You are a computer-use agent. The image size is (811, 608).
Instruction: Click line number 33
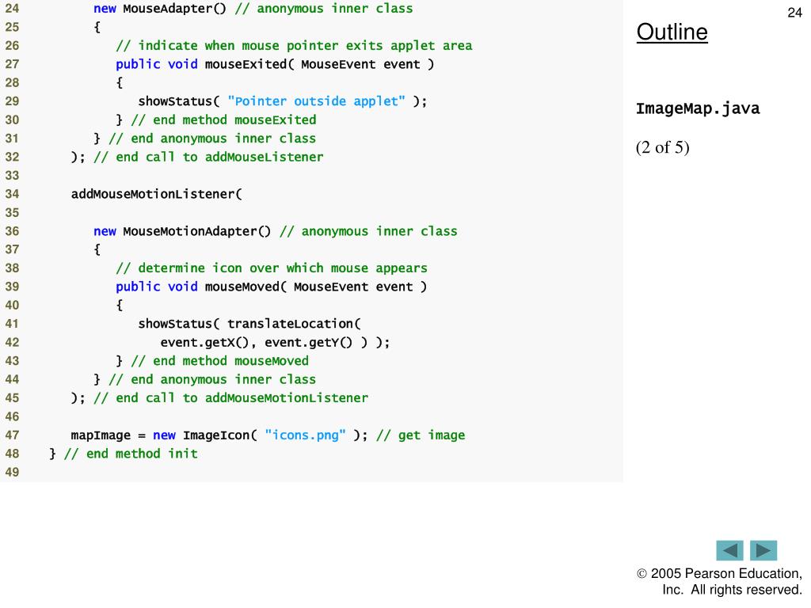pyautogui.click(x=12, y=176)
